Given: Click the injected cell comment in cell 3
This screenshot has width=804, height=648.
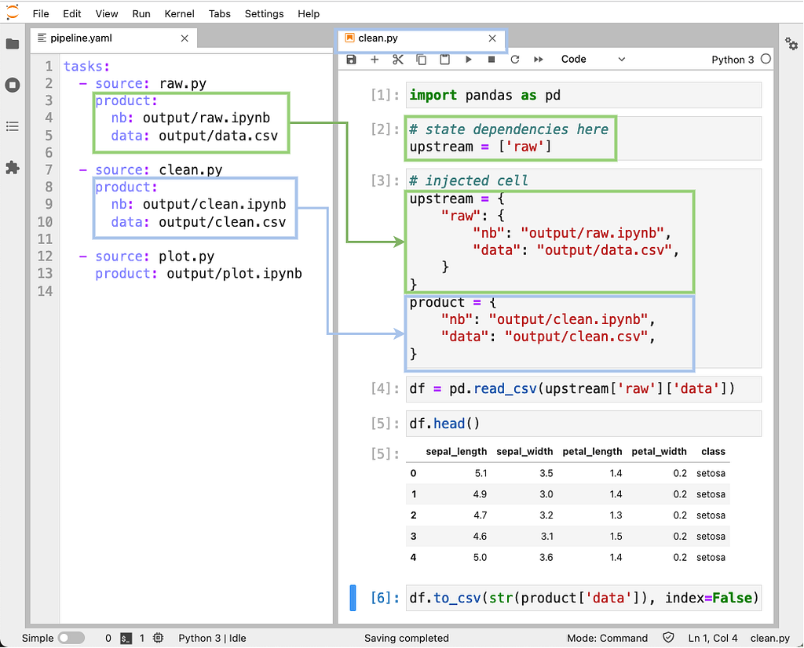Looking at the screenshot, I should coord(469,180).
